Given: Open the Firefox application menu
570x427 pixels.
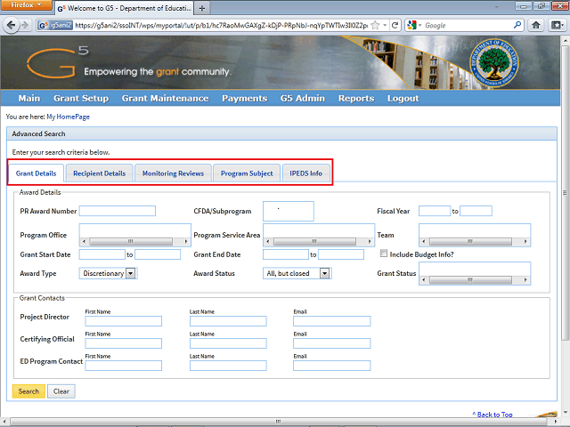Looking at the screenshot, I should pos(26,5).
